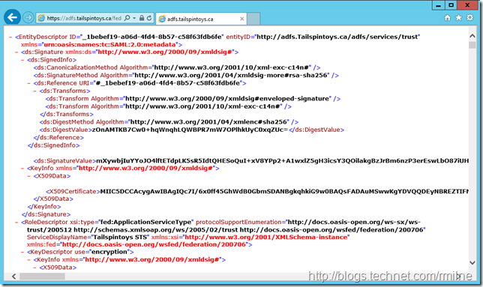Click the X509Certificate text line
This screenshot has height=287, width=483.
tap(257, 191)
